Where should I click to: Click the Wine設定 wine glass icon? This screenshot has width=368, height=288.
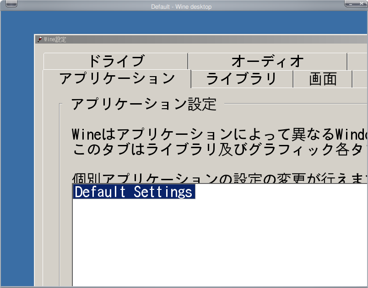[x=40, y=39]
